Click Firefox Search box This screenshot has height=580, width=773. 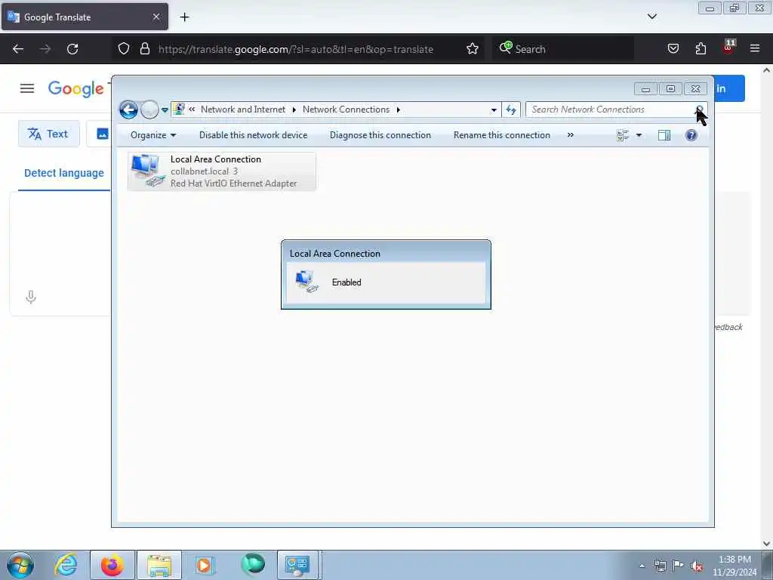click(563, 49)
